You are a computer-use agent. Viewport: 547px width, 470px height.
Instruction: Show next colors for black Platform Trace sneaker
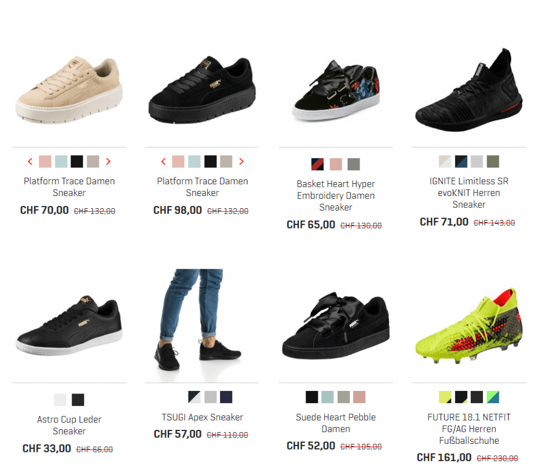point(241,161)
